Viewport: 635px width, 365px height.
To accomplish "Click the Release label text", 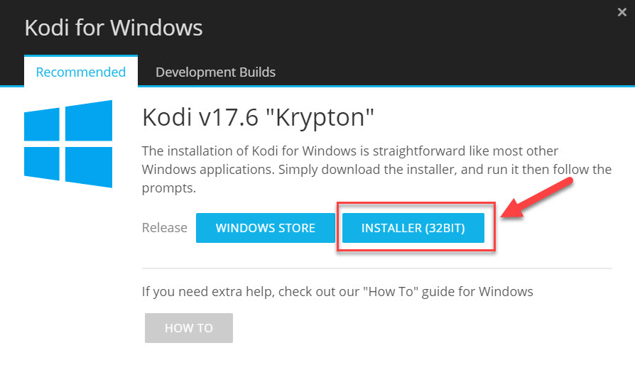I will (164, 228).
